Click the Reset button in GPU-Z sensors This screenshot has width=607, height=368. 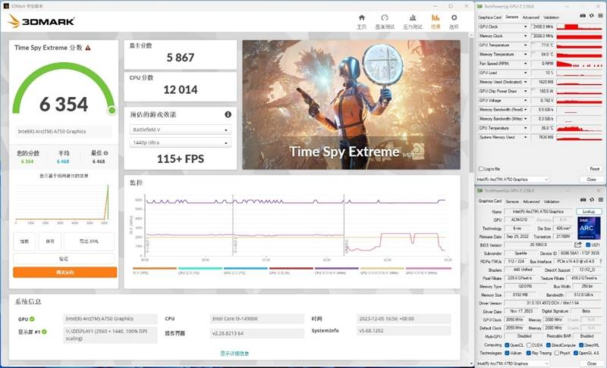click(593, 169)
